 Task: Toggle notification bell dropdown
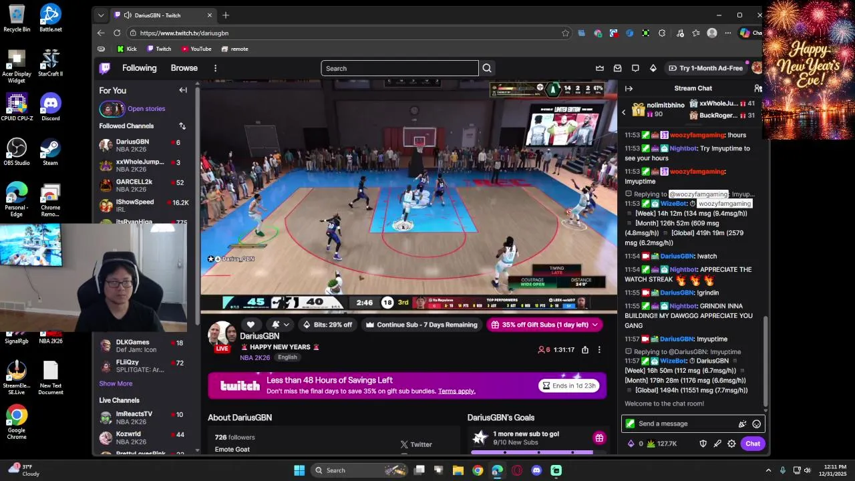281,325
